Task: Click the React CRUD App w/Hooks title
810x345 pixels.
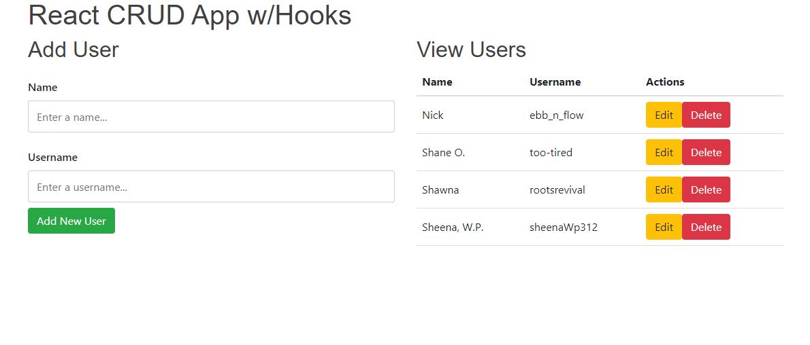Action: tap(190, 16)
